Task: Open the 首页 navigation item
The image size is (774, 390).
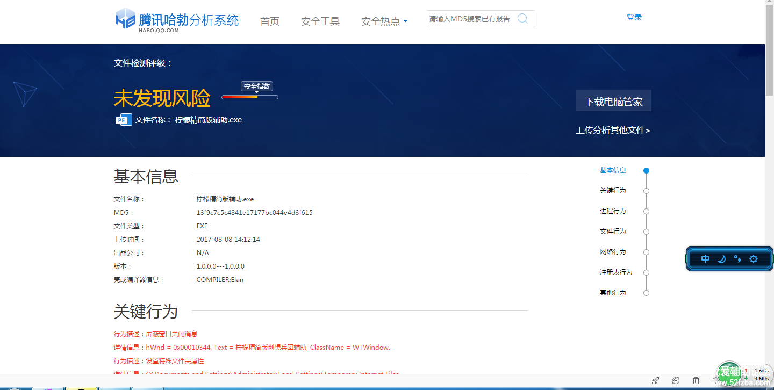Action: point(270,21)
